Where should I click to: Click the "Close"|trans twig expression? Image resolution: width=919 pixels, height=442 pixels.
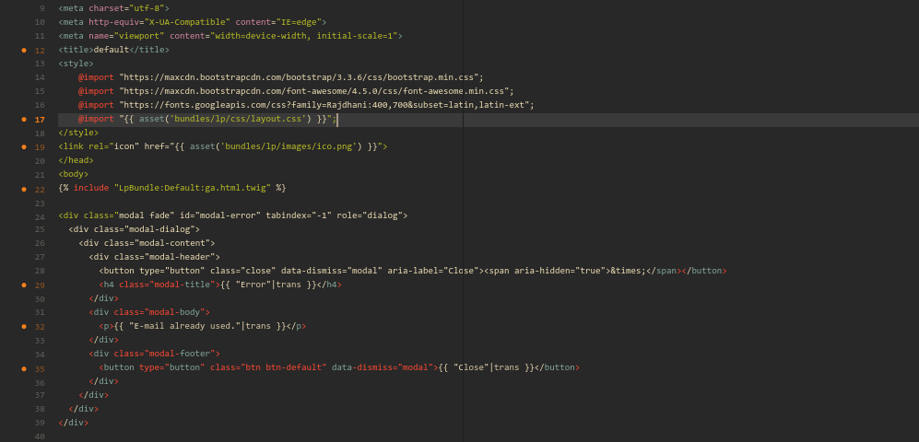coord(487,367)
